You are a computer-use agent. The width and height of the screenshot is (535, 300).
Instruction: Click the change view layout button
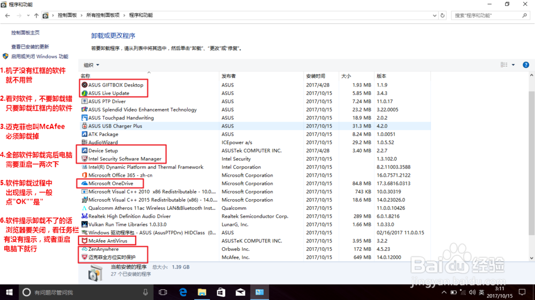(504, 65)
